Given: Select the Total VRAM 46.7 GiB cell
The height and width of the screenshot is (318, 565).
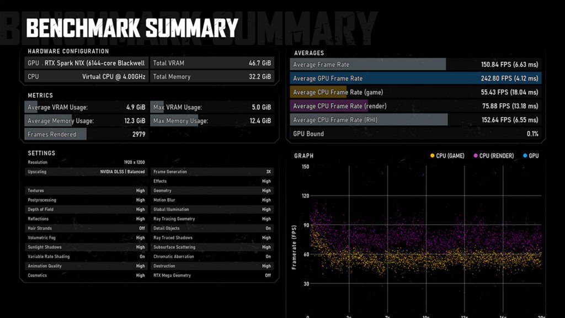Looking at the screenshot, I should 212,63.
